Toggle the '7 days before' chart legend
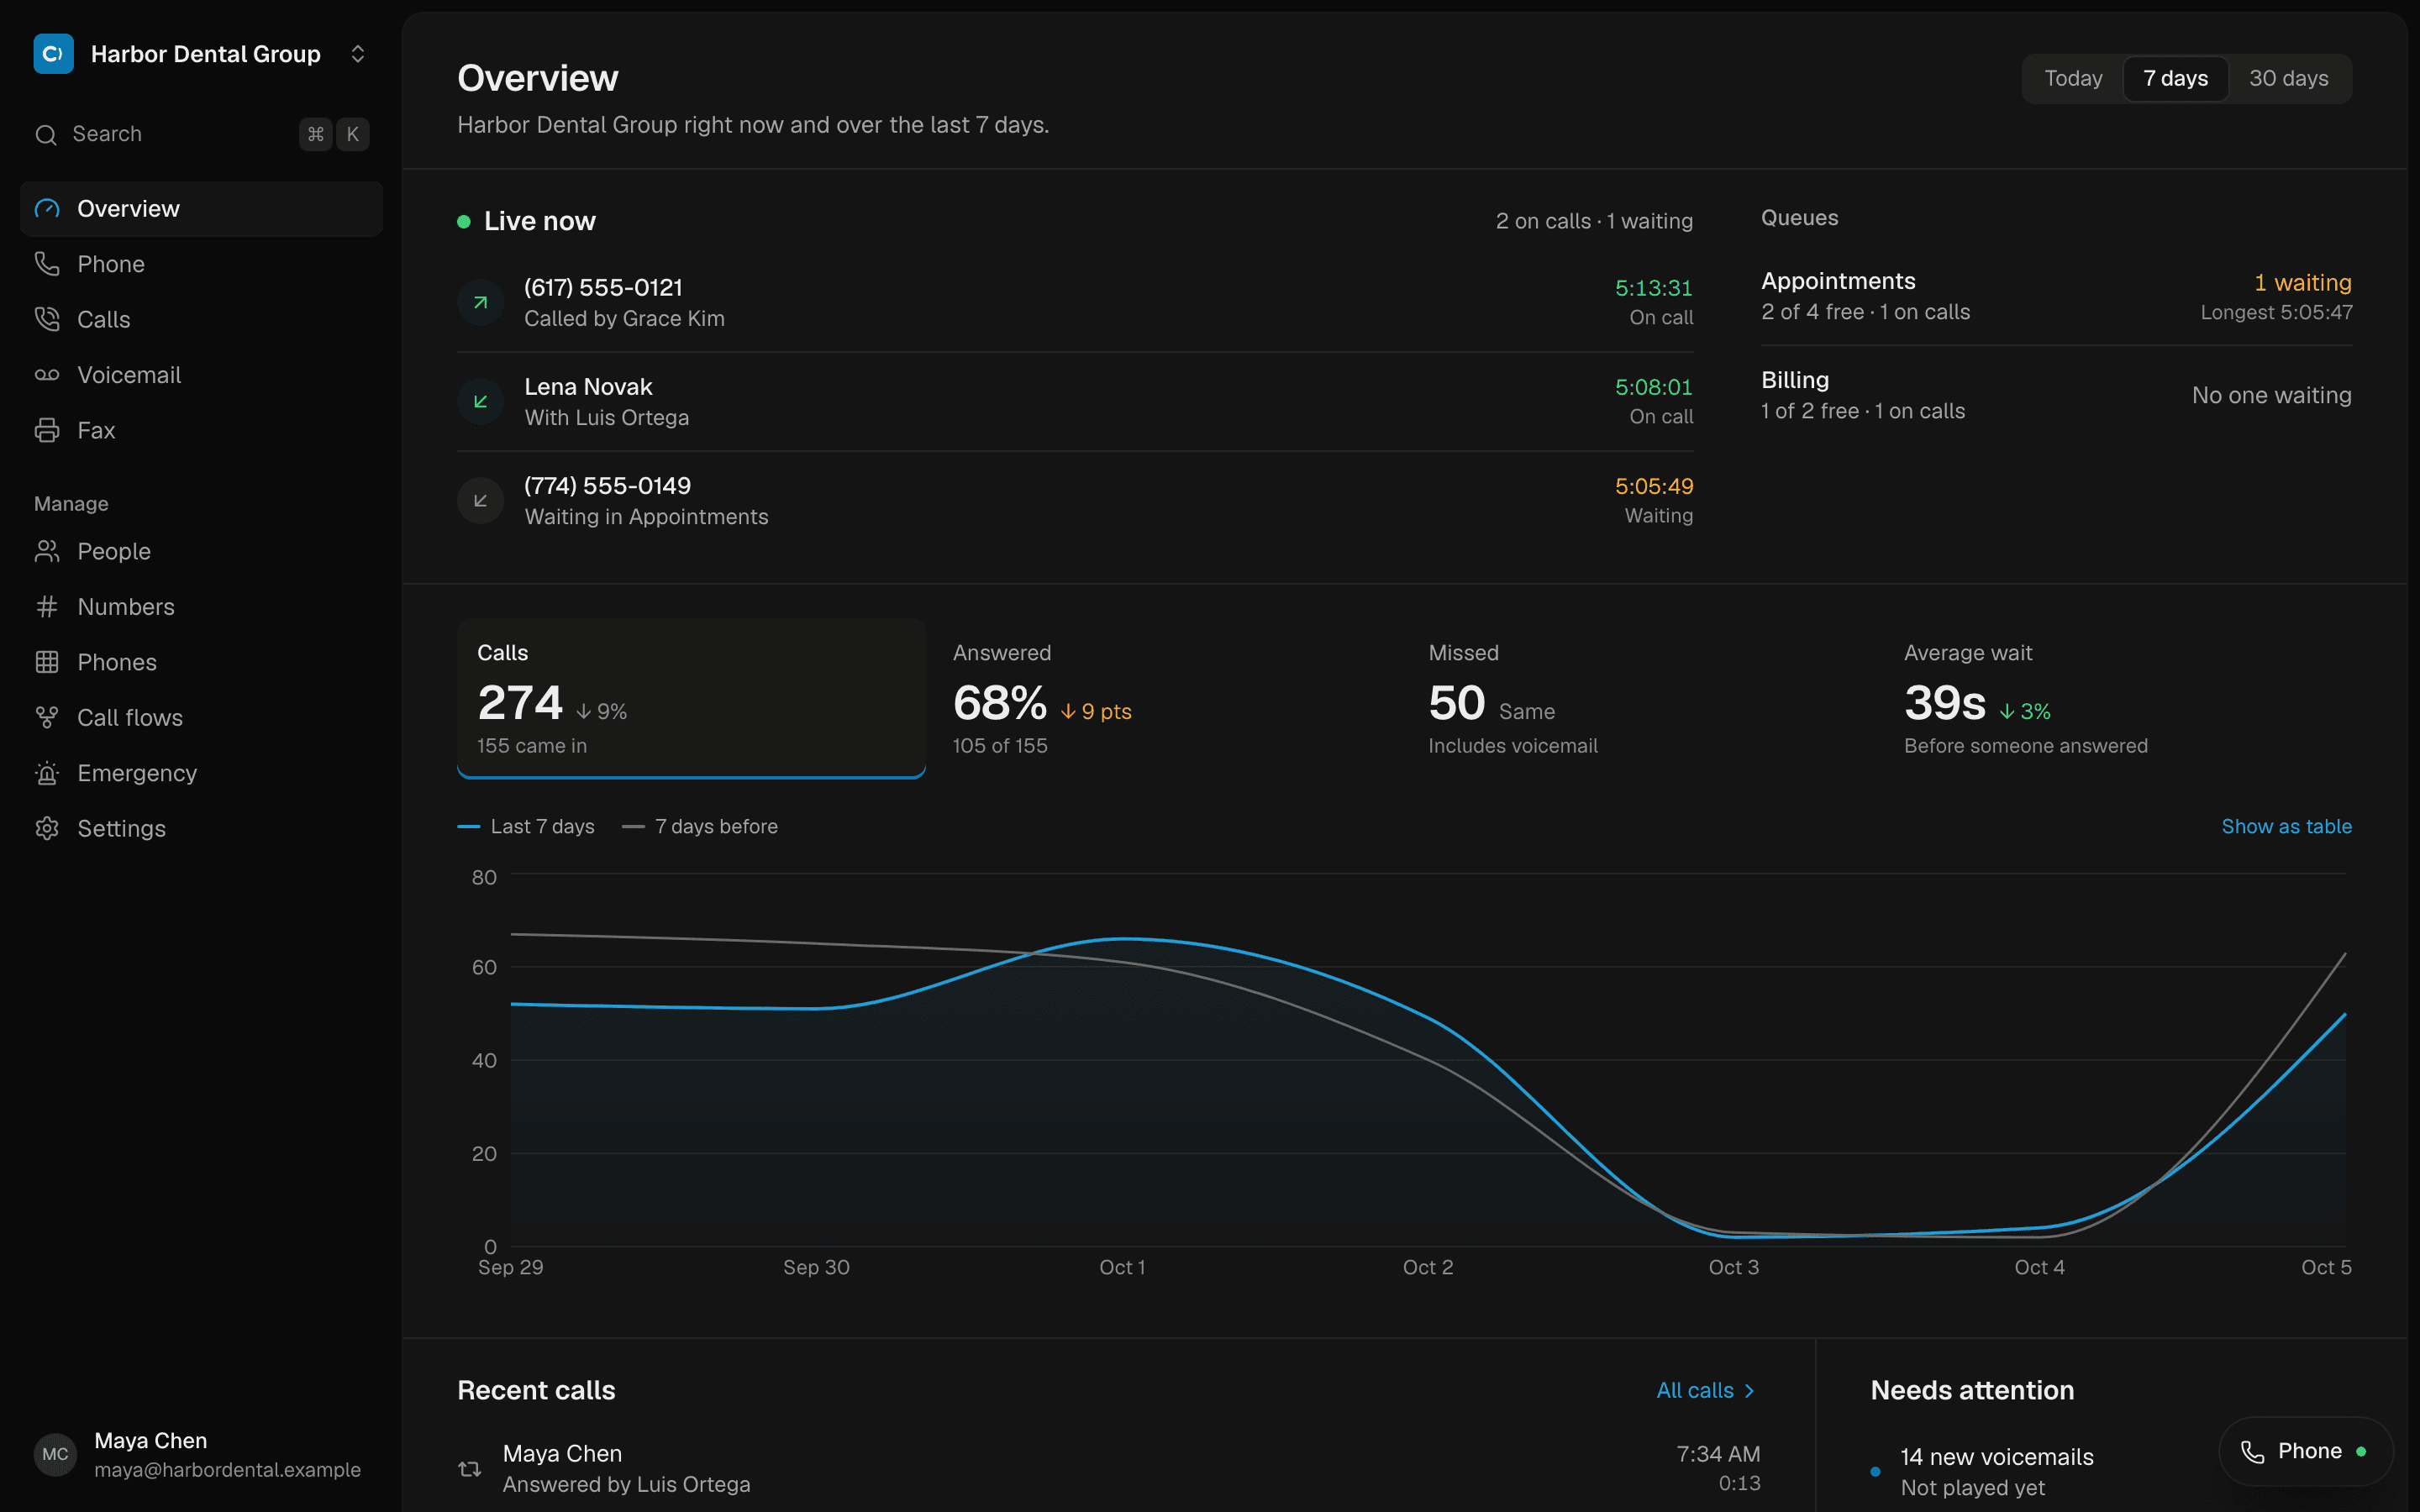The width and height of the screenshot is (2420, 1512). [x=700, y=826]
